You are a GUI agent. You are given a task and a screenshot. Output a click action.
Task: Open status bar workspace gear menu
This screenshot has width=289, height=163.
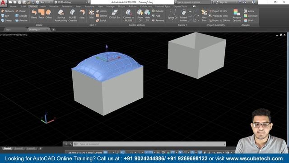[228, 153]
